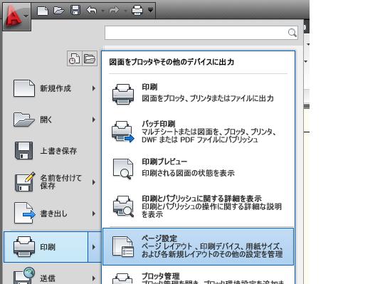The image size is (380, 284).
Task: Select 名前を付けて保存 menu item
Action: pyautogui.click(x=53, y=182)
